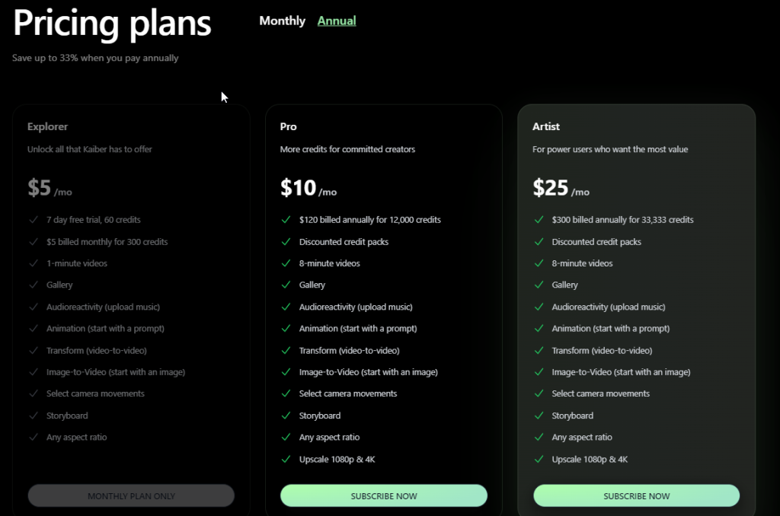Click checkmark beside Pro 12,000 credits
The image size is (780, 516).
286,220
